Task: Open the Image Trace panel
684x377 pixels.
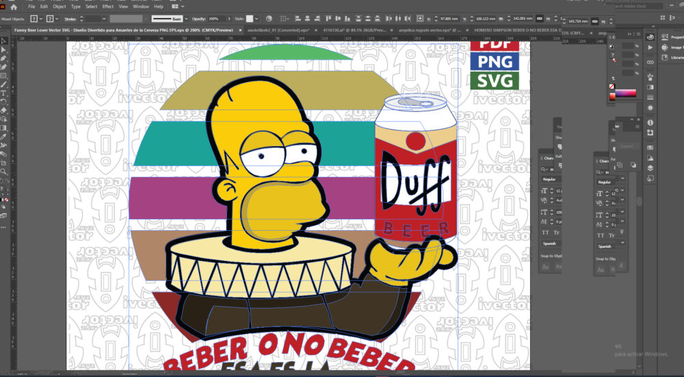Action: (672, 47)
